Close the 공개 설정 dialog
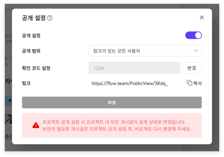The image size is (224, 157). [202, 17]
